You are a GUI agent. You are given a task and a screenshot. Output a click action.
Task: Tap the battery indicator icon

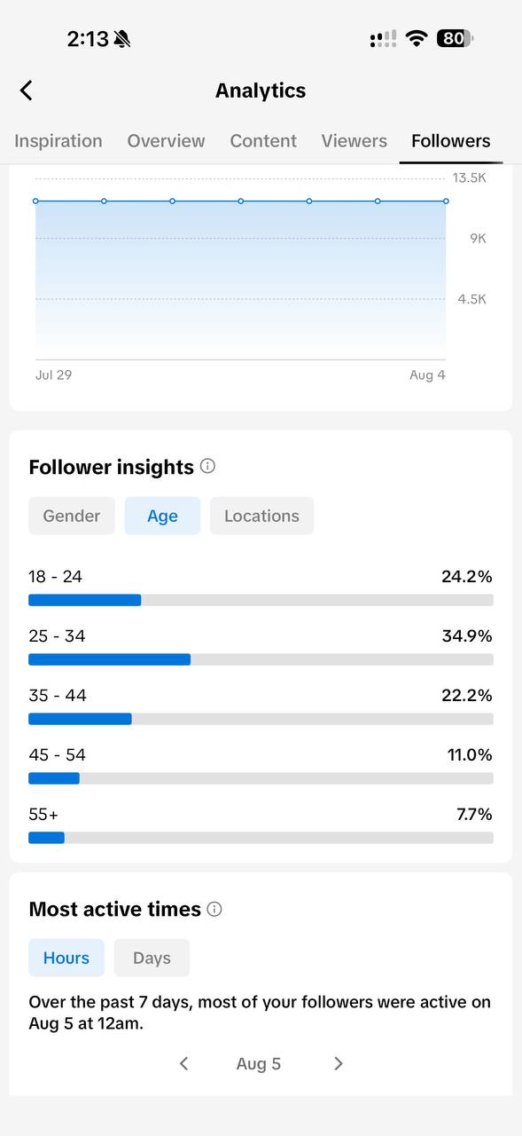(x=455, y=38)
